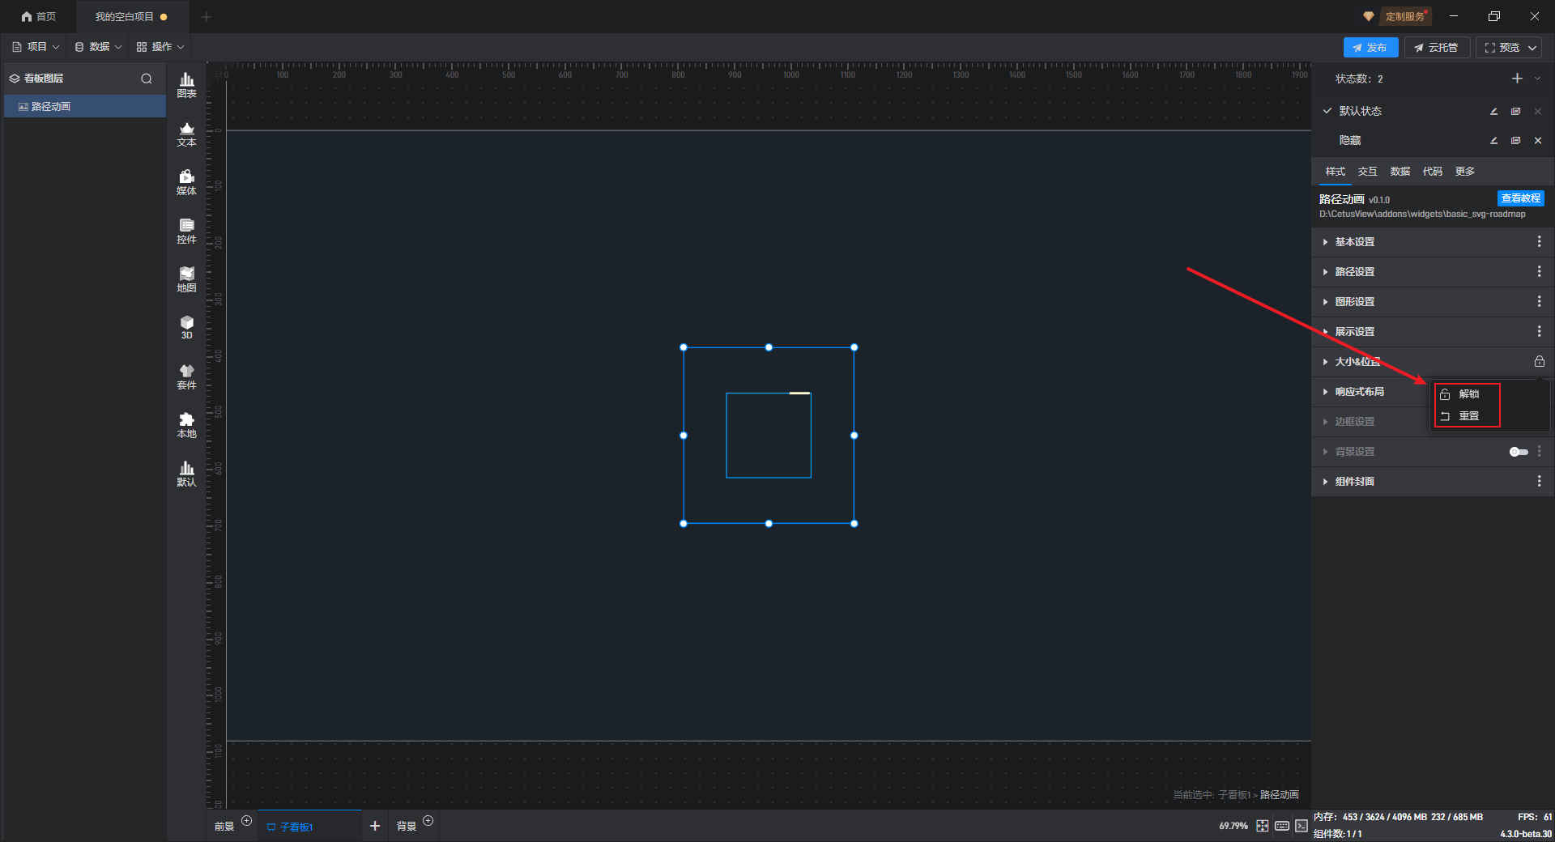This screenshot has width=1555, height=842.
Task: Toggle the 背景设置 switch
Action: pos(1519,452)
